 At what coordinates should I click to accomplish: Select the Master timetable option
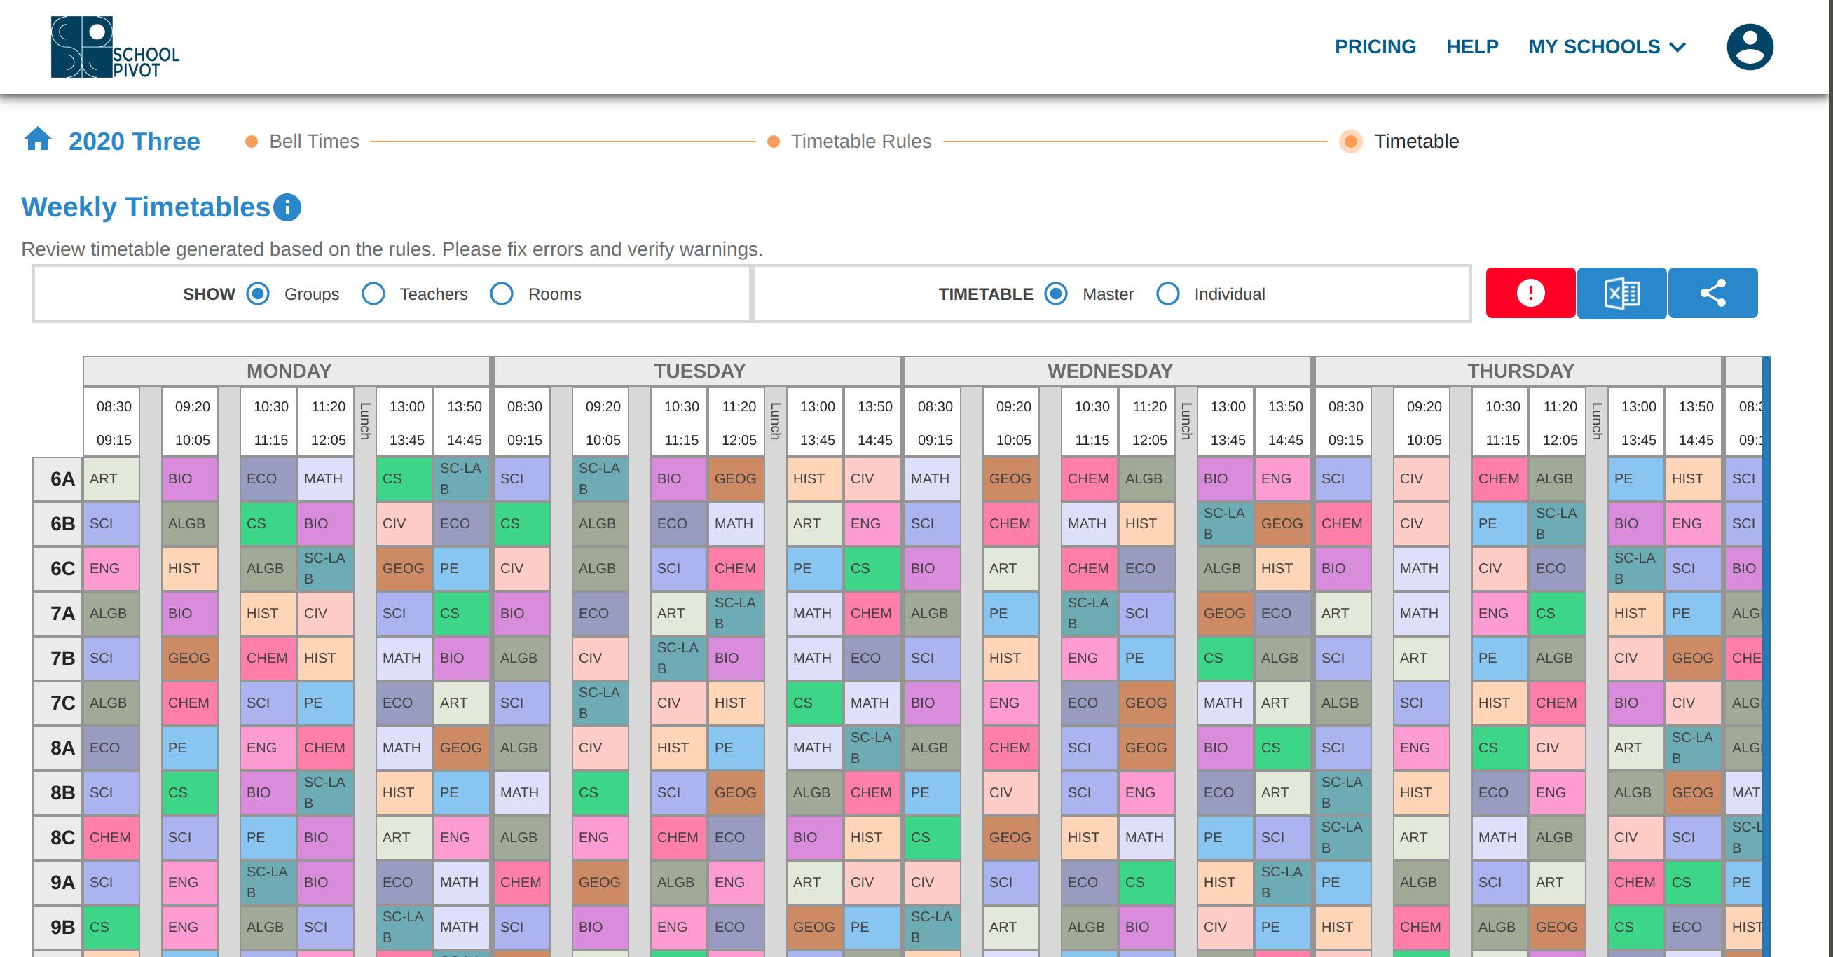1056,294
